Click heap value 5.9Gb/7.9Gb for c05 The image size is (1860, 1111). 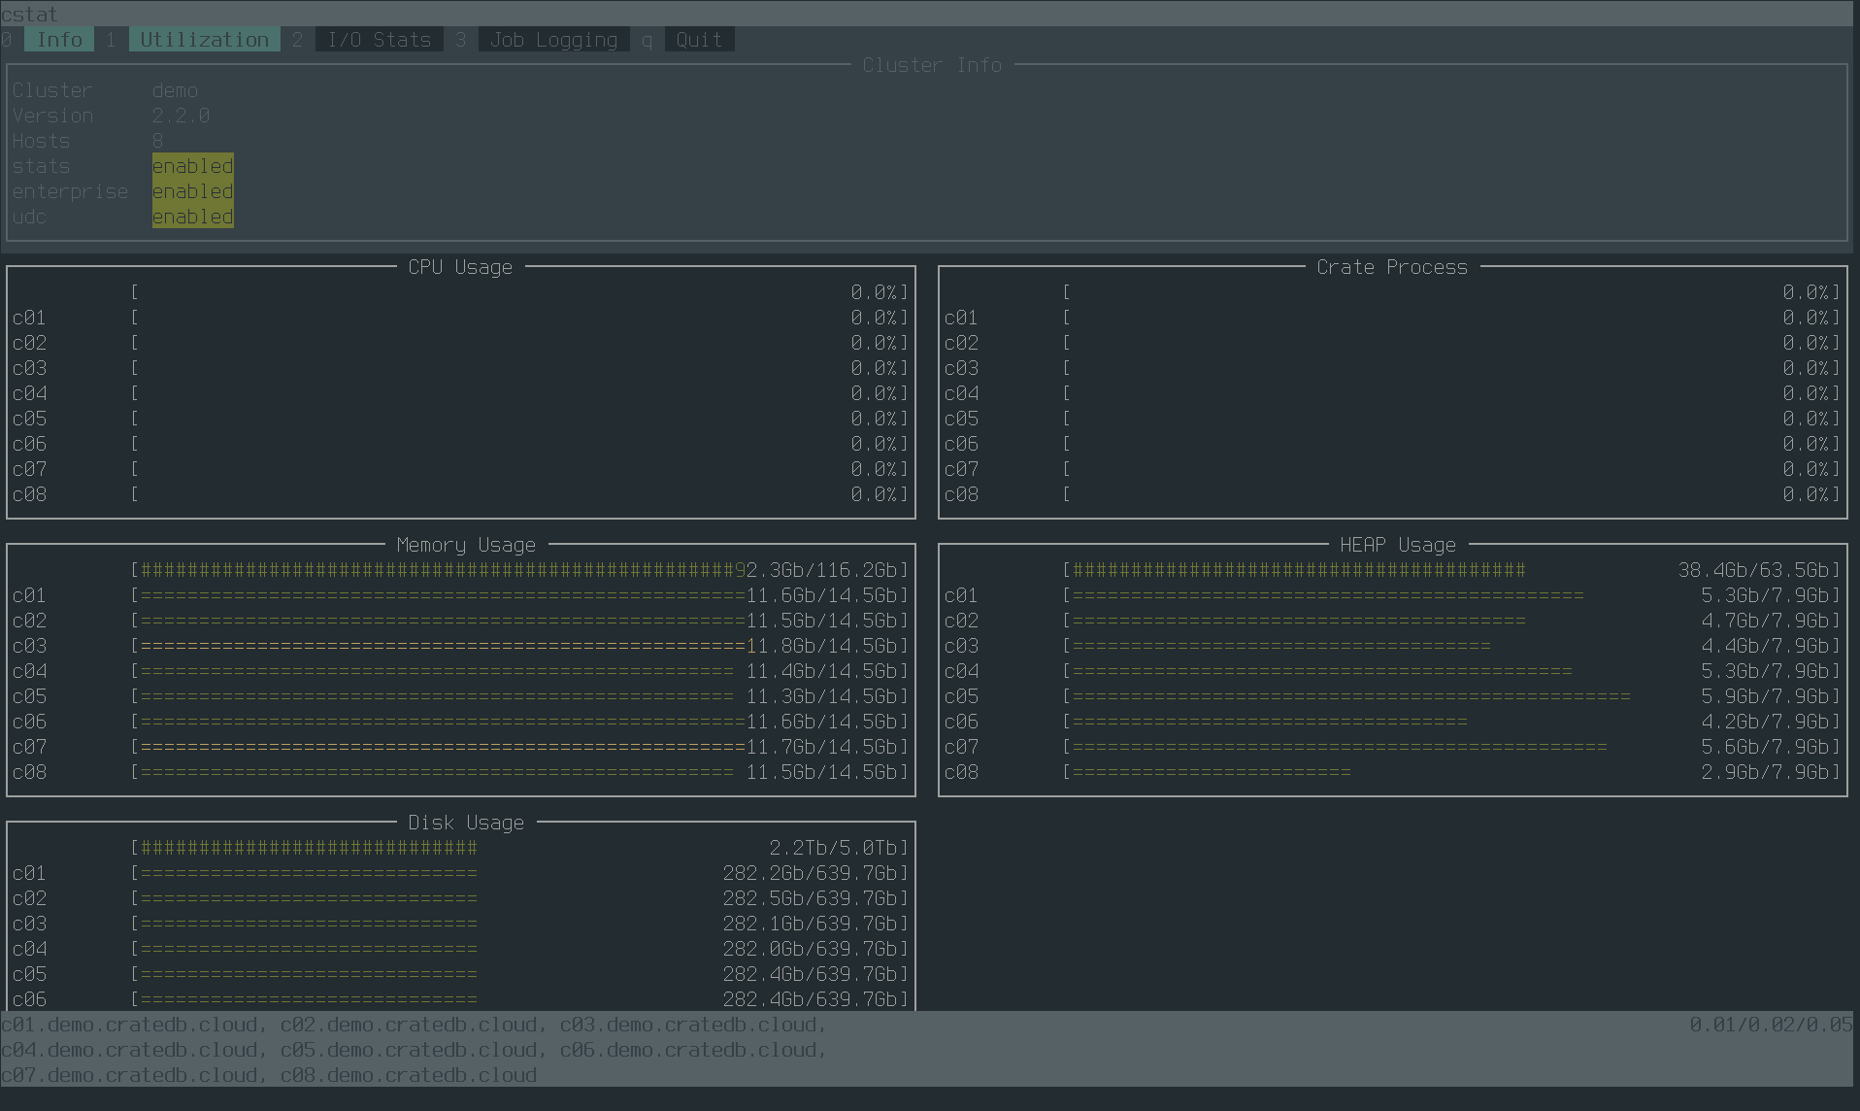click(1766, 696)
